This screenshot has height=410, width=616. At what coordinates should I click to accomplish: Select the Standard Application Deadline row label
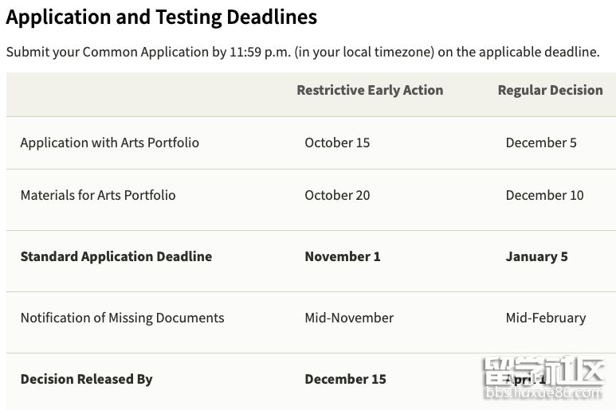116,256
